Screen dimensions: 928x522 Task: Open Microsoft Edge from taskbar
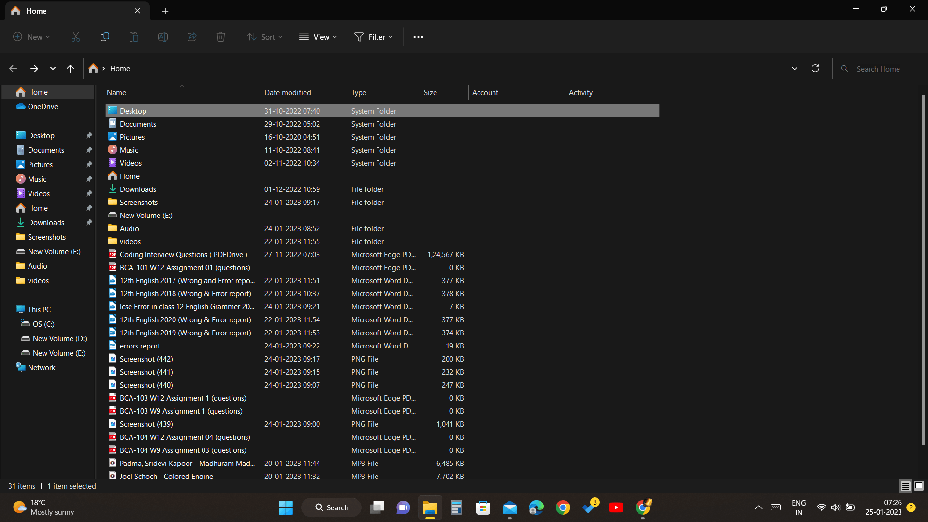[x=536, y=507]
